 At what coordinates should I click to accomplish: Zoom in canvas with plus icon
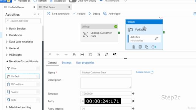pos(58,54)
